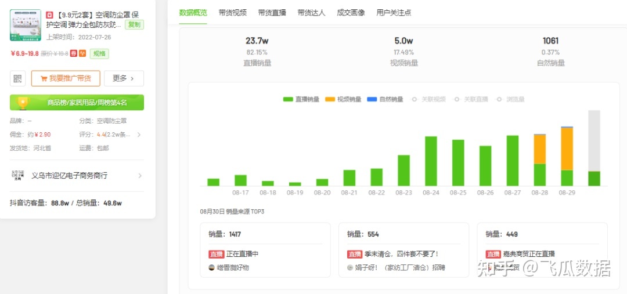Screen dimensions: 627x294
Task: Open the 成交画像 tab
Action: pos(351,12)
